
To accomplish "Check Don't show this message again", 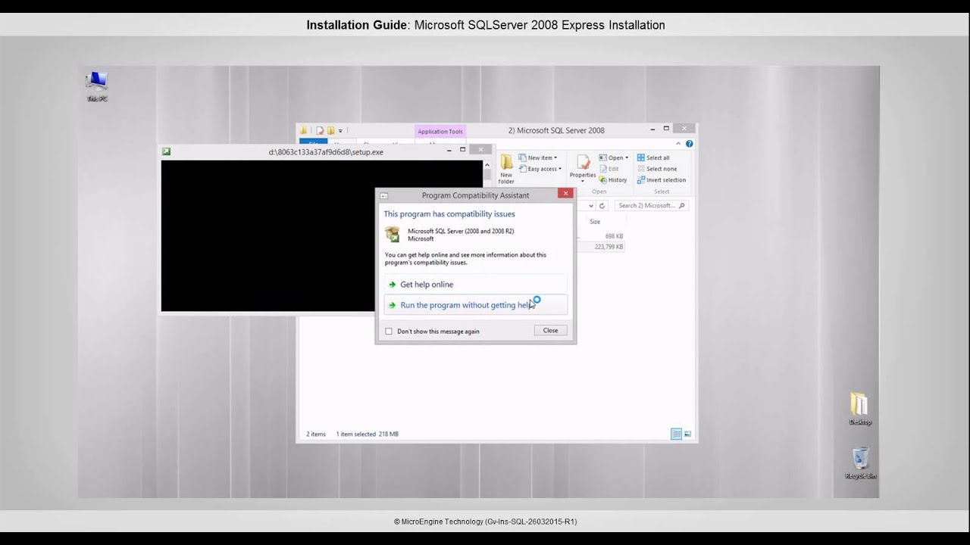I will tap(389, 331).
